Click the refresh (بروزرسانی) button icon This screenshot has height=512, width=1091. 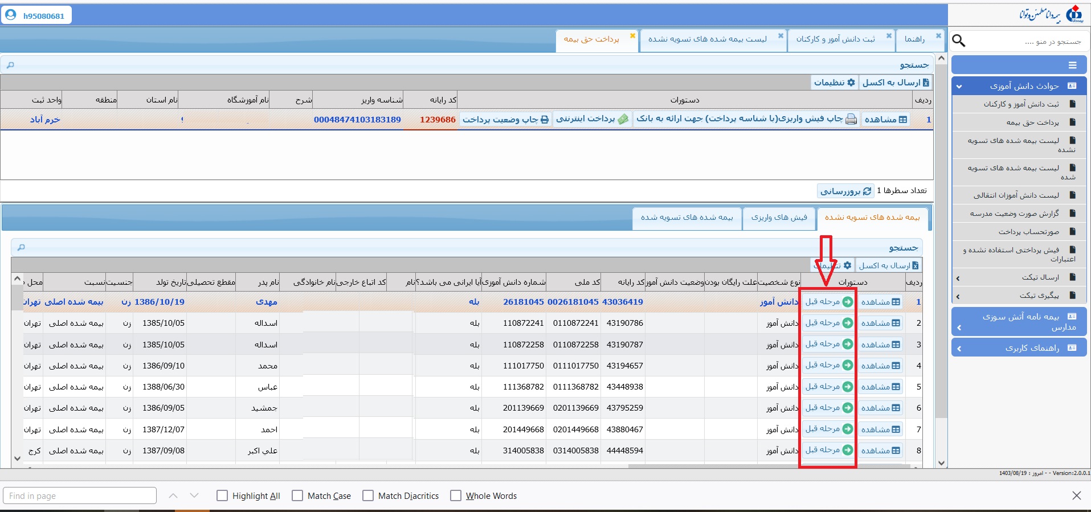tap(867, 191)
